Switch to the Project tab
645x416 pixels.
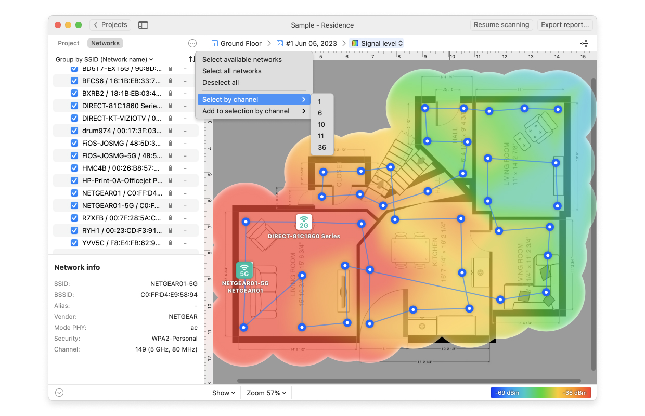69,43
